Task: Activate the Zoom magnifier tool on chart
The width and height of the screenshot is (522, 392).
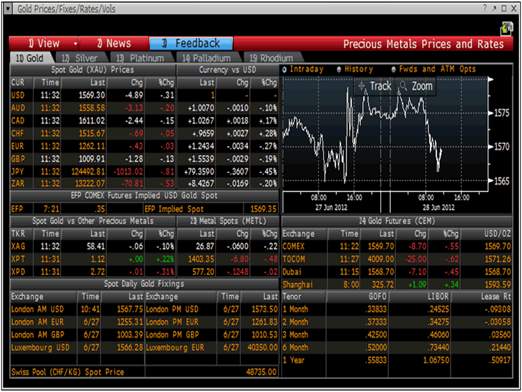Action: pyautogui.click(x=415, y=86)
